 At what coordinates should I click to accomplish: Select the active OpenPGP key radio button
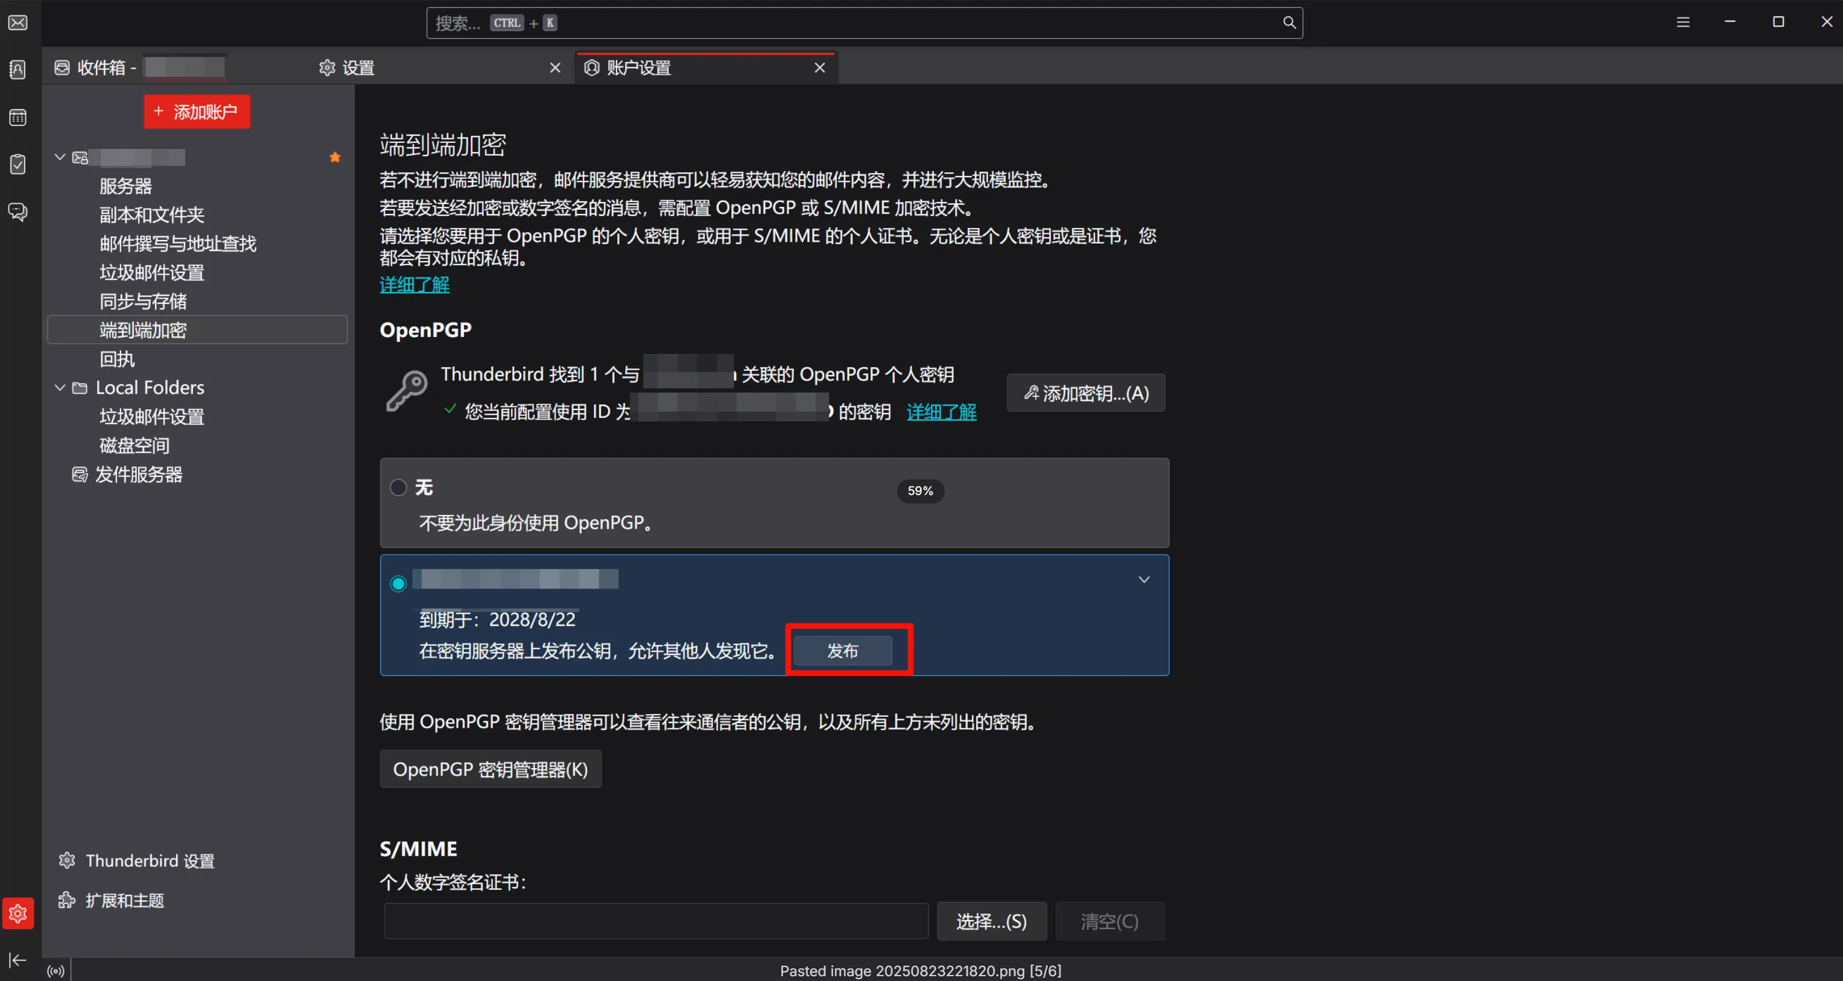pos(399,582)
